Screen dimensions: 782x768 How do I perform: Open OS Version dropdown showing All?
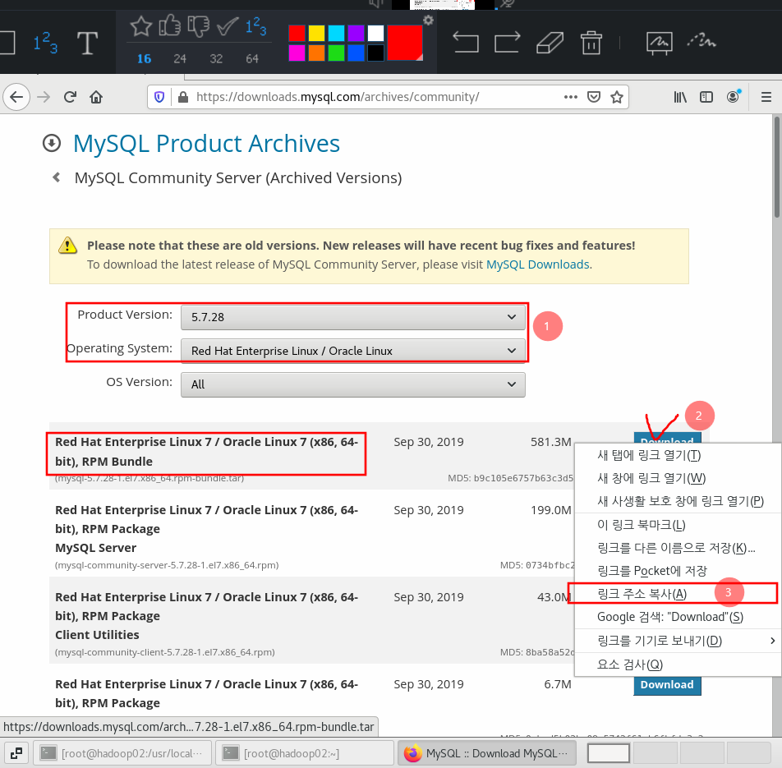click(352, 384)
